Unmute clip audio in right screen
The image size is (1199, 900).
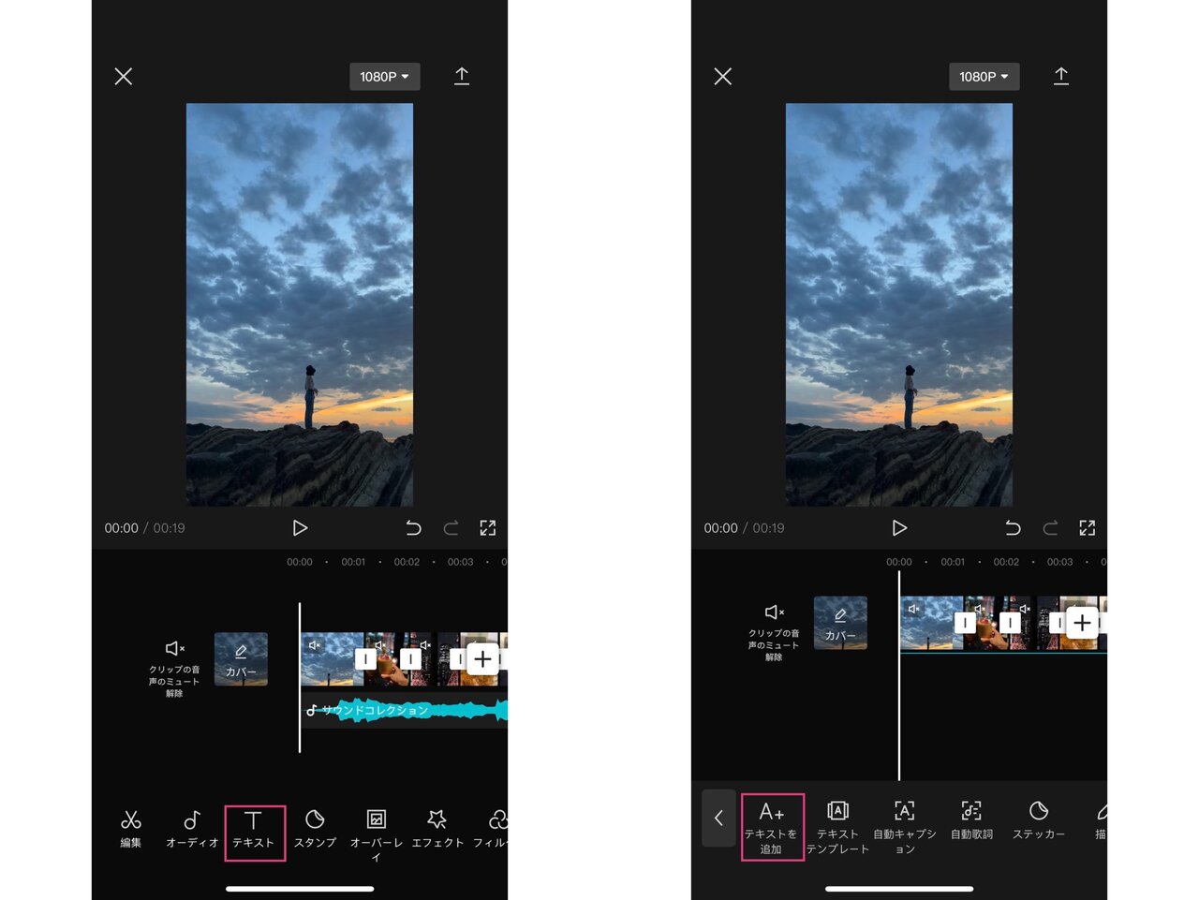point(774,632)
